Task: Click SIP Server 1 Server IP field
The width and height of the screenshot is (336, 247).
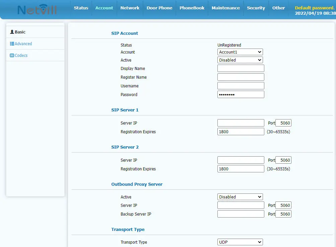Action: click(x=241, y=123)
